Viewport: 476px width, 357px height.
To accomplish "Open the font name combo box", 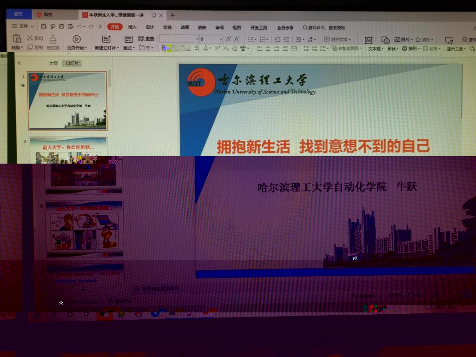I will click(179, 39).
